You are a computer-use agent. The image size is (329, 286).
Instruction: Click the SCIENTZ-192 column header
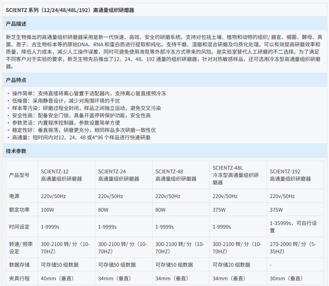(x=290, y=175)
